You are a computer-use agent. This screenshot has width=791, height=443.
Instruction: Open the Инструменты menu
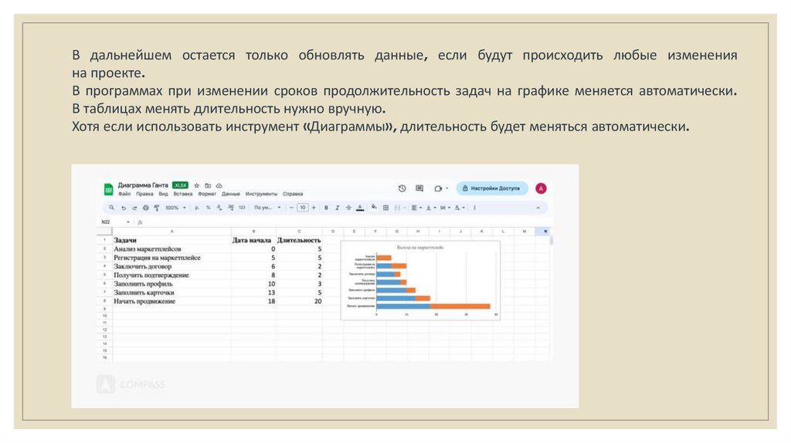pyautogui.click(x=261, y=194)
